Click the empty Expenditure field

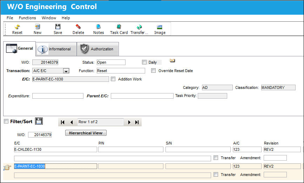point(58,96)
